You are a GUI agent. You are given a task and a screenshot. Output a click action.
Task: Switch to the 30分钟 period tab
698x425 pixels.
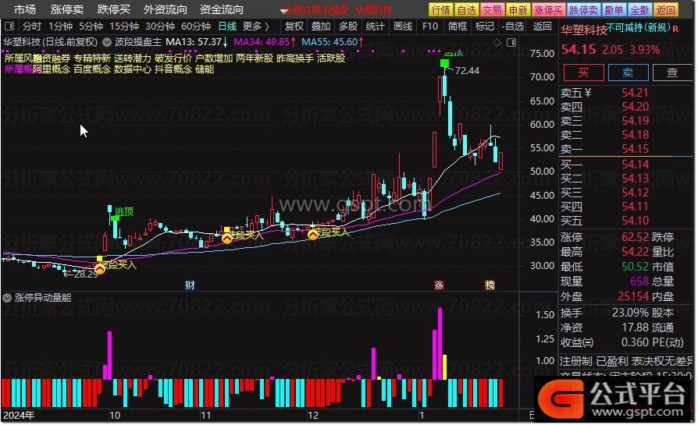(160, 27)
